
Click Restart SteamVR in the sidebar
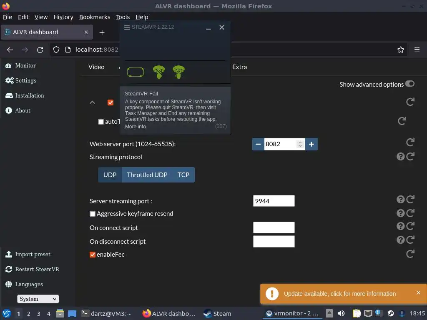[32, 270]
